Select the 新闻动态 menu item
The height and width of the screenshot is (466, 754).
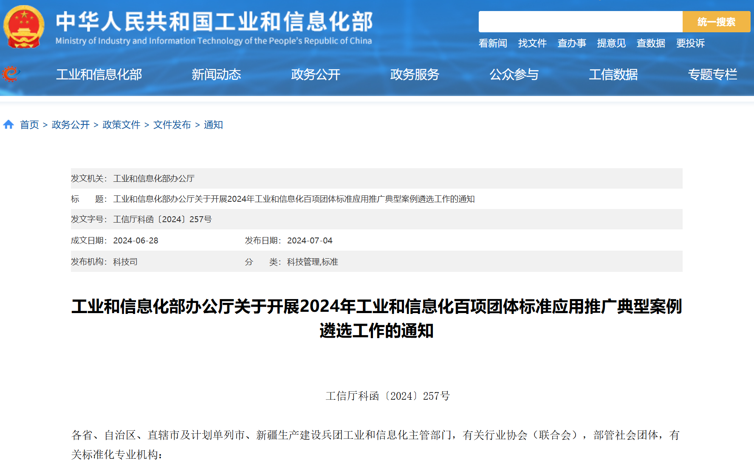pyautogui.click(x=216, y=75)
